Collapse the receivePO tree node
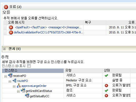136x102 pixels. coord(6,77)
